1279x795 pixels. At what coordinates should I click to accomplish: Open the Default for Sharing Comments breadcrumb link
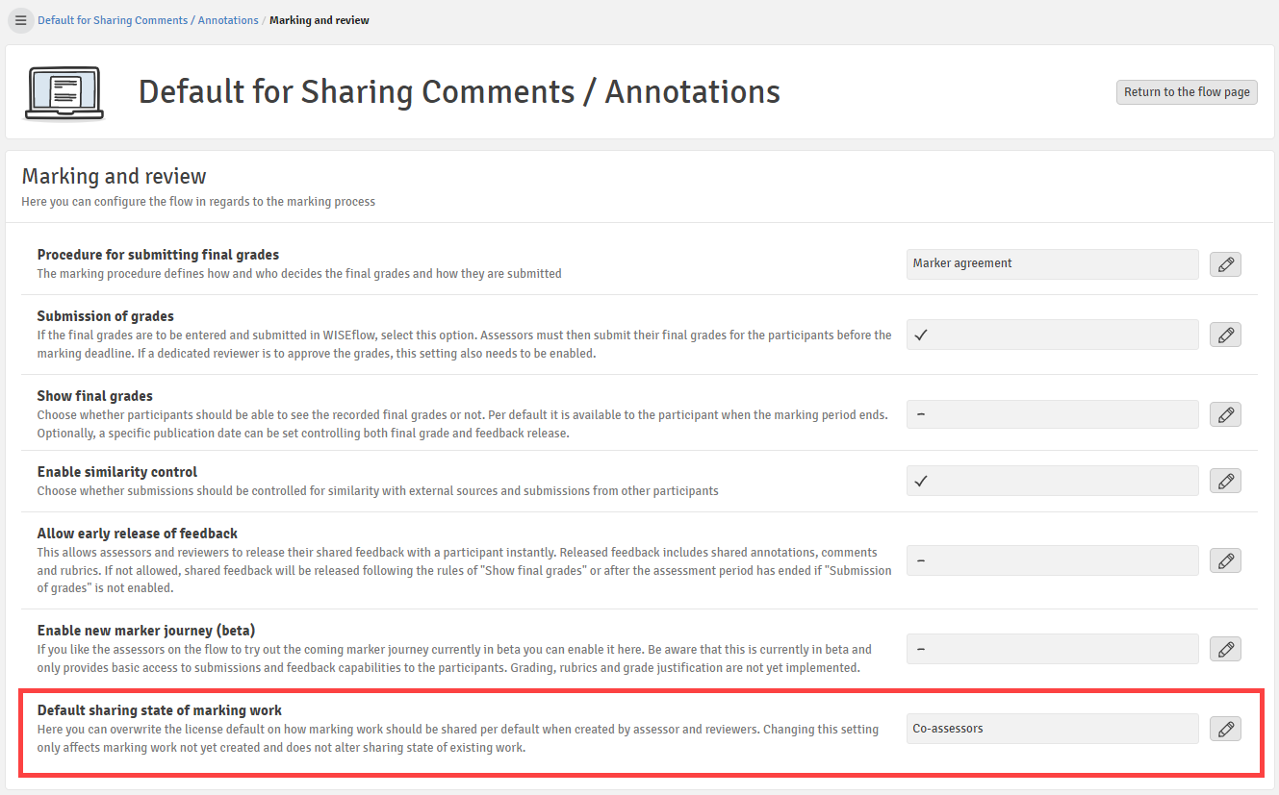click(148, 20)
